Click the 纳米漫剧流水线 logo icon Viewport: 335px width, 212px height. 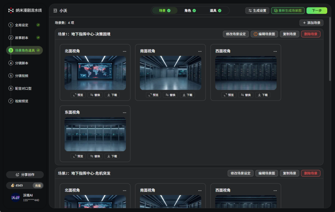[11, 11]
